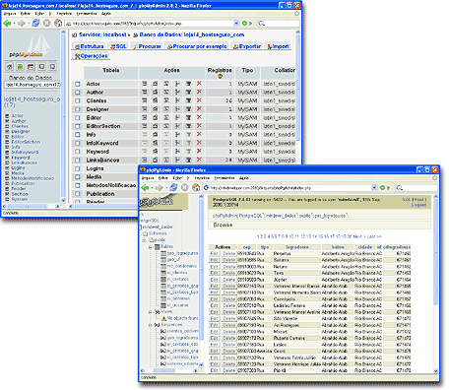Click Browse icon in LinksBancos row

tap(144, 160)
